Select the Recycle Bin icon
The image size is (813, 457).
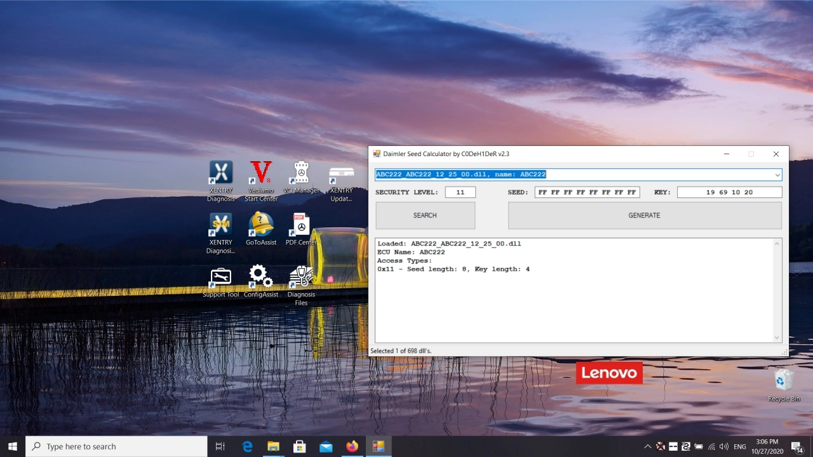(x=784, y=385)
